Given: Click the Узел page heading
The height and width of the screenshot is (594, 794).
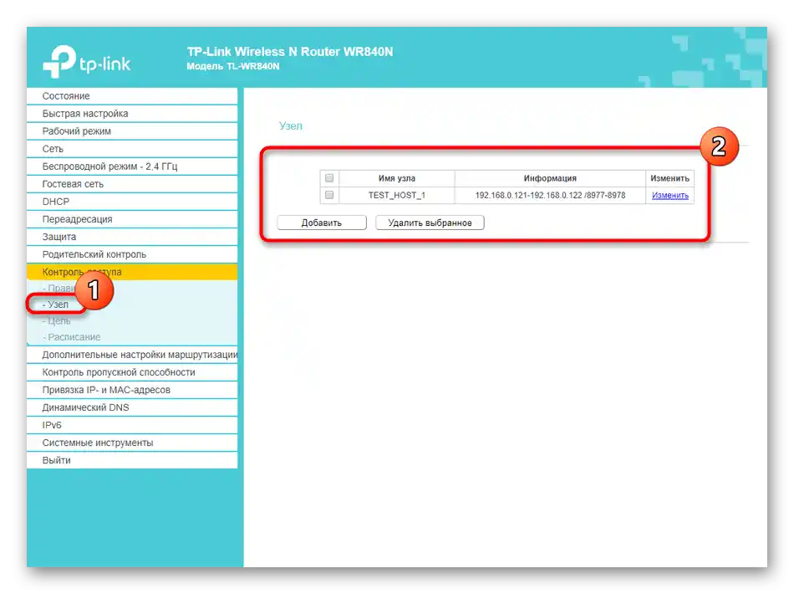Looking at the screenshot, I should (x=291, y=125).
